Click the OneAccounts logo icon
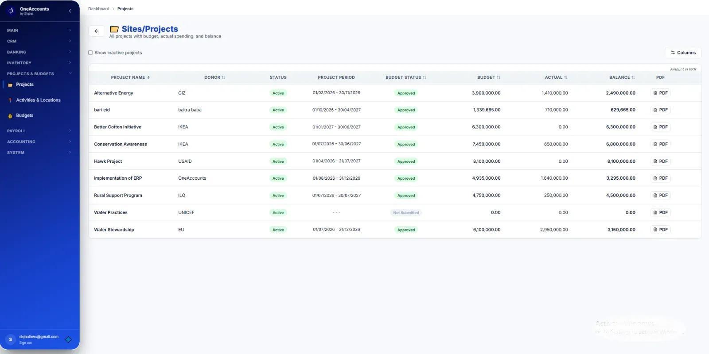Viewport: 709px width, 354px height. (x=11, y=11)
